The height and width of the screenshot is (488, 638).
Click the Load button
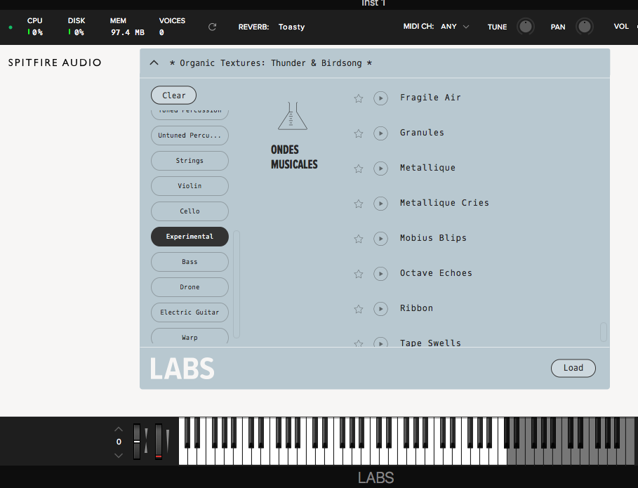tap(573, 368)
